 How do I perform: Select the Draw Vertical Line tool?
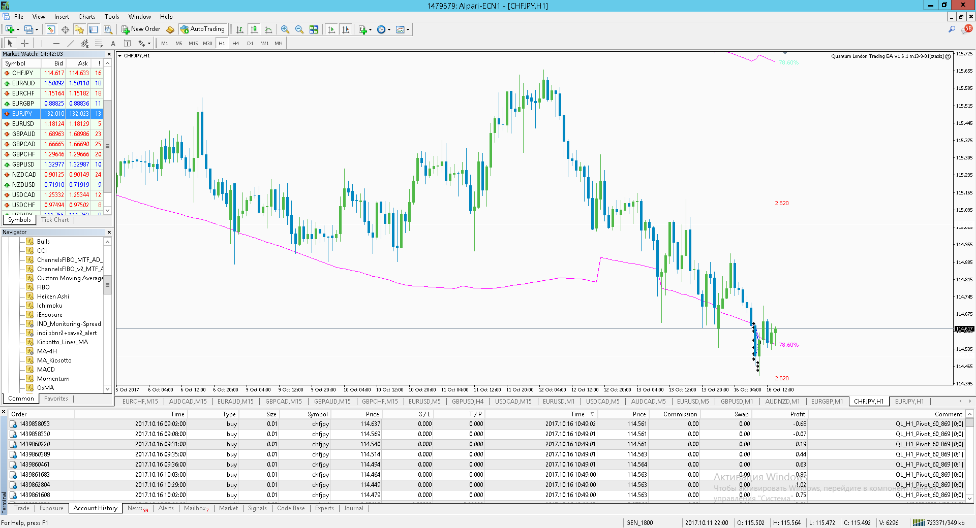click(x=42, y=43)
